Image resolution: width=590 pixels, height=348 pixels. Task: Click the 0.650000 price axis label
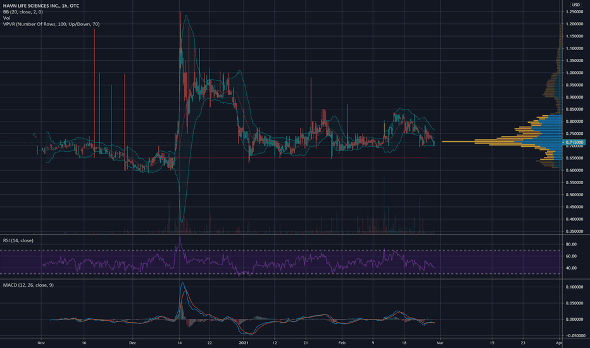(574, 158)
